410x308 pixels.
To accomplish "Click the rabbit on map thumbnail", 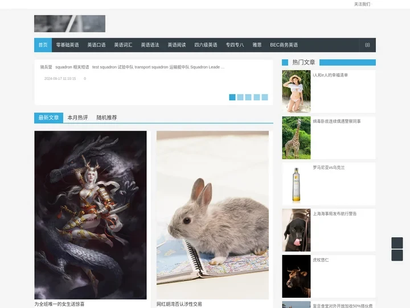I will click(x=212, y=215).
